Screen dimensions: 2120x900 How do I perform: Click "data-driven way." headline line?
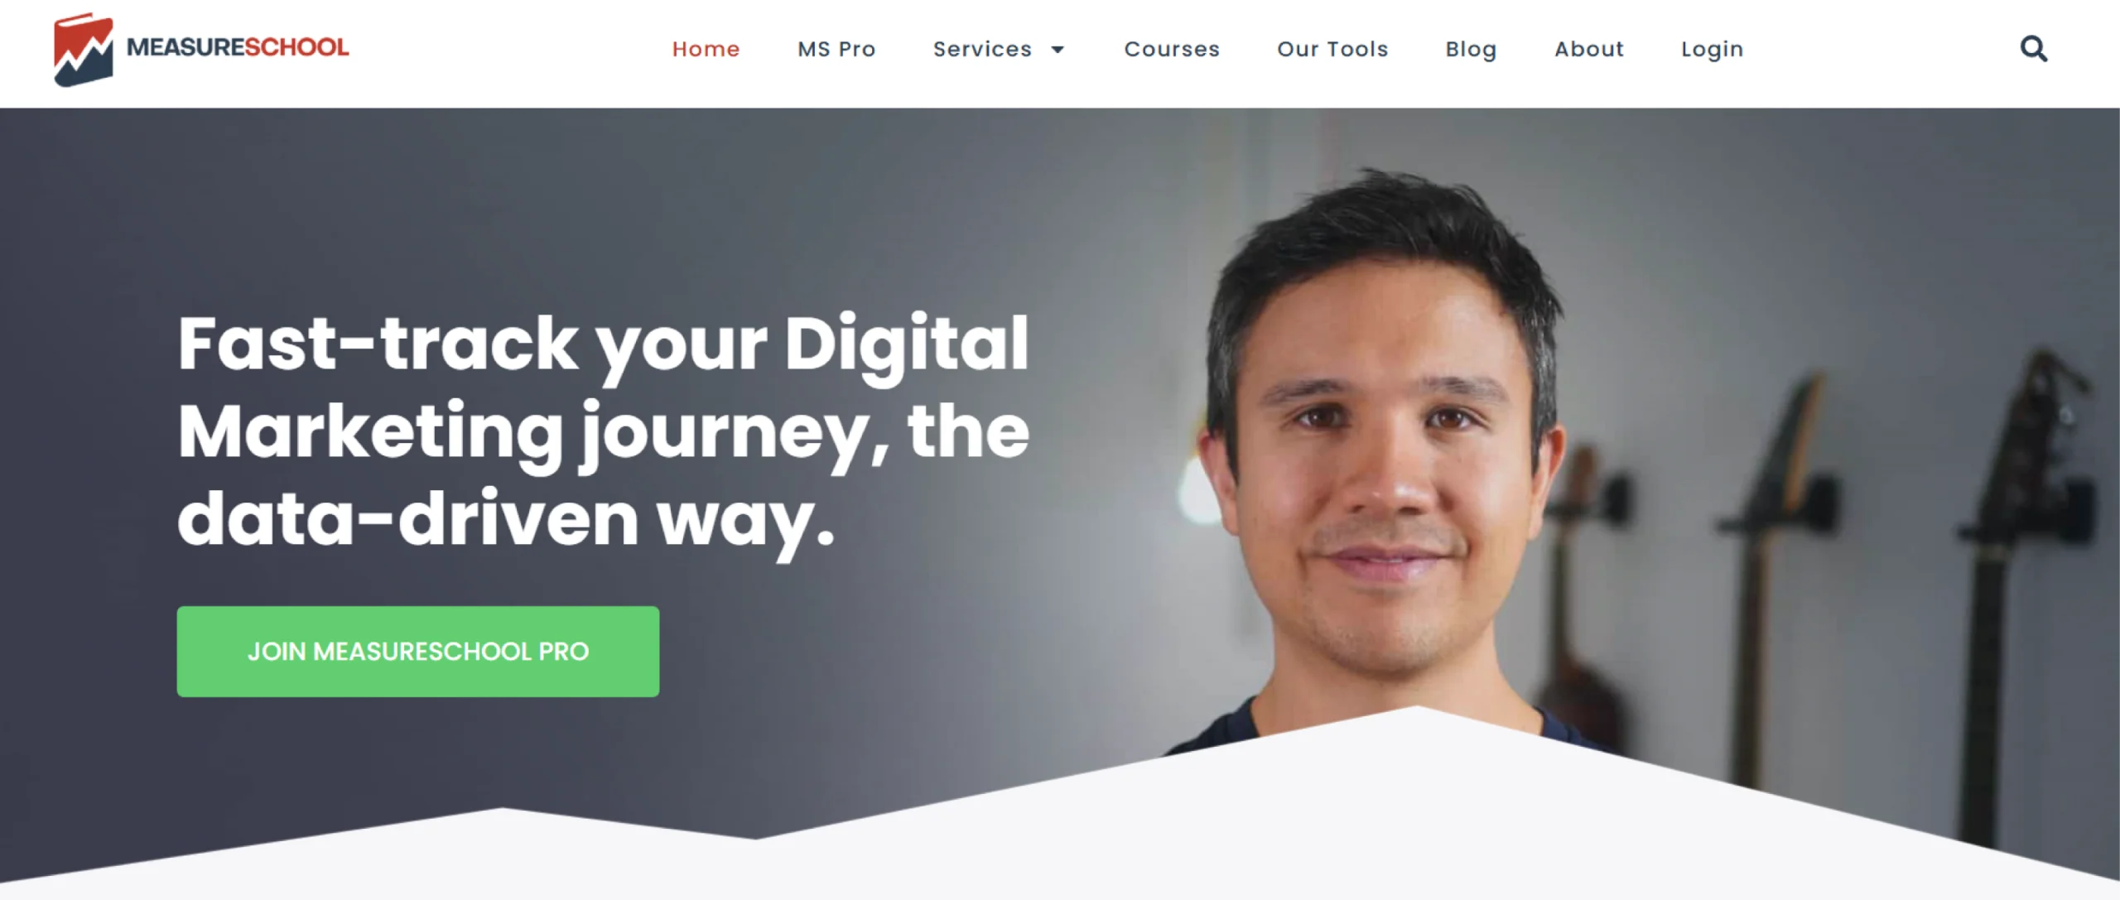506,520
